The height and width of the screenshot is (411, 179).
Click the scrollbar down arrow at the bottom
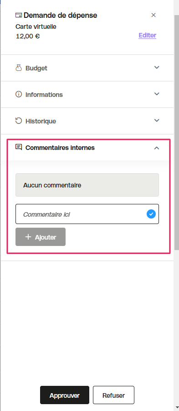177,408
